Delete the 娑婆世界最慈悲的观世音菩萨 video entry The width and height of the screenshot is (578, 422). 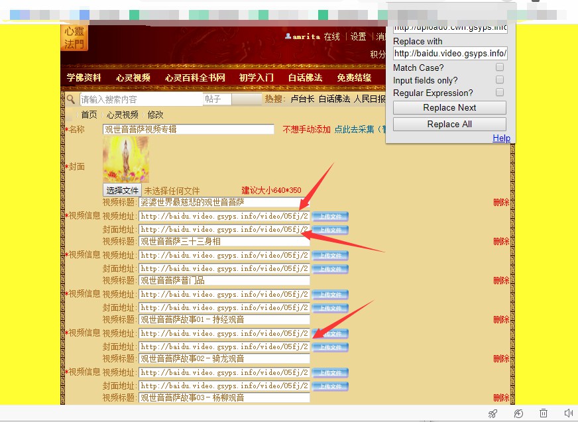[x=501, y=202]
